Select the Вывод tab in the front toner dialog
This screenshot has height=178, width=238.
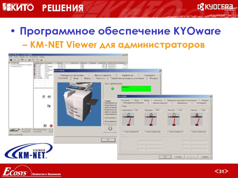[147, 100]
